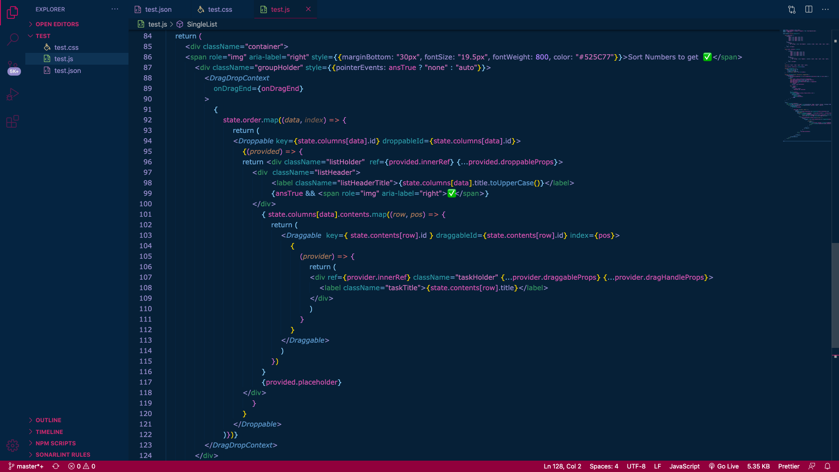Image resolution: width=839 pixels, height=472 pixels.
Task: Place cursor on DragDropContext opening tag
Action: pos(237,78)
